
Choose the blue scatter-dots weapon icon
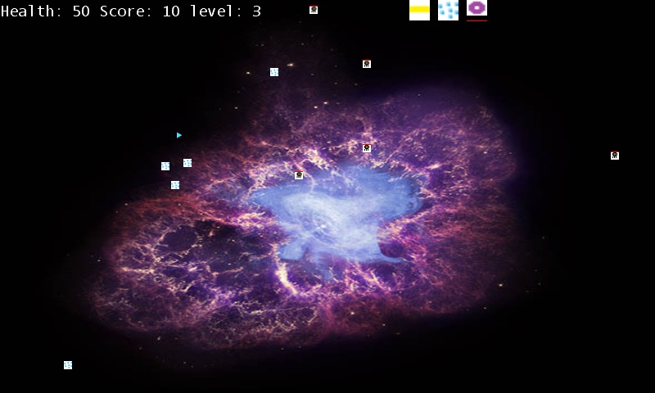(x=448, y=10)
